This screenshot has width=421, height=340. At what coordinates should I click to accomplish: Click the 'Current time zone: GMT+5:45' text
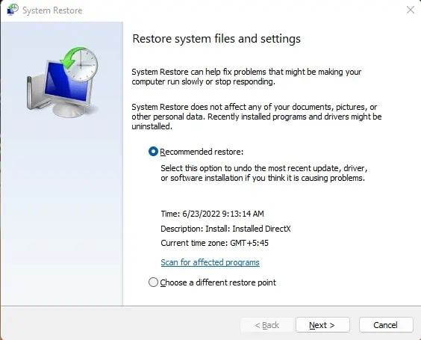click(x=214, y=243)
